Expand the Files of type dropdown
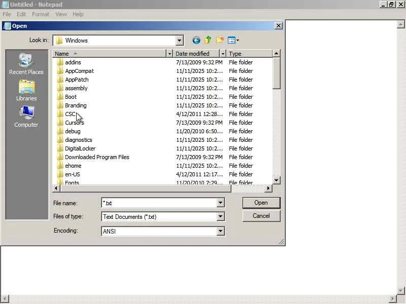The height and width of the screenshot is (304, 406). point(220,217)
